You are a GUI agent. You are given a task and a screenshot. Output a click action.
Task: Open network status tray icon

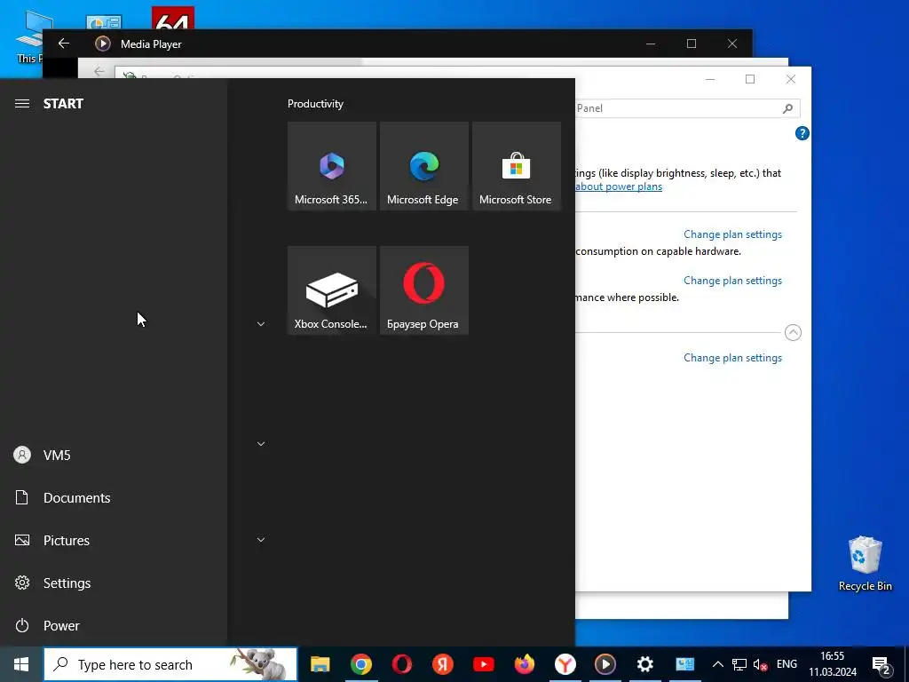click(x=739, y=664)
